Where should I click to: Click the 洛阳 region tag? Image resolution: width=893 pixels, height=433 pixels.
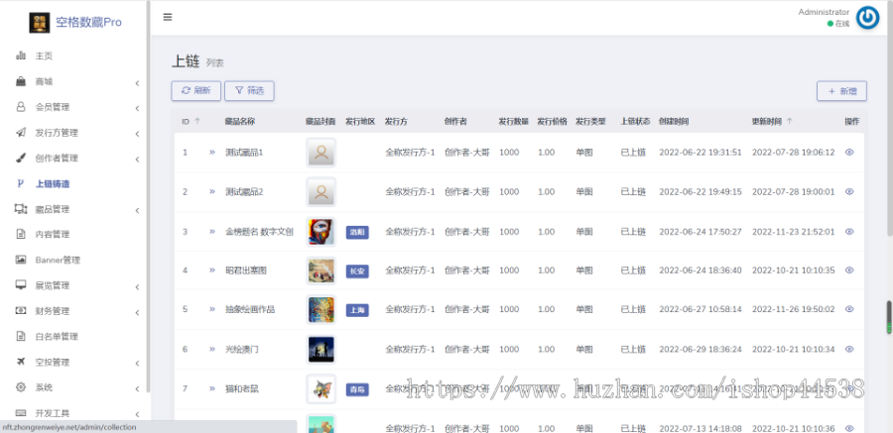pos(357,232)
